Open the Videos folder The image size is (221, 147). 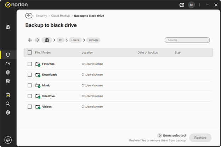pos(47,106)
